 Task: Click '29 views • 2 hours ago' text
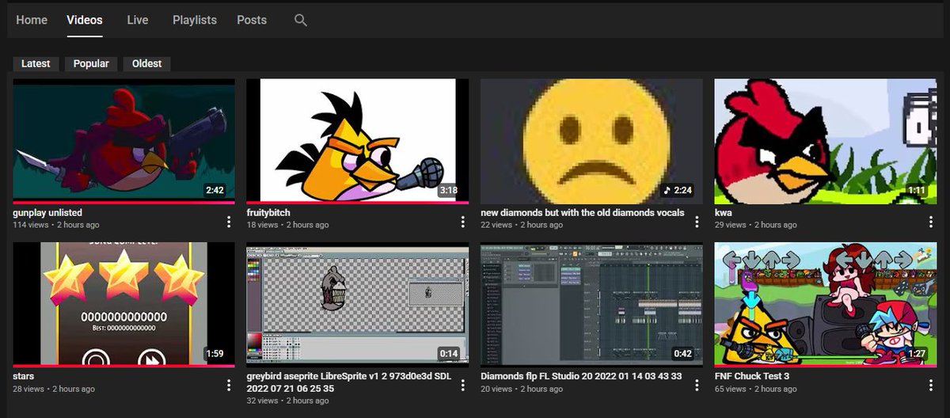click(756, 225)
